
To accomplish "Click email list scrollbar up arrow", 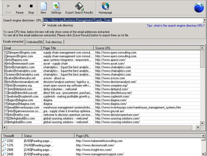I will point(202,48).
